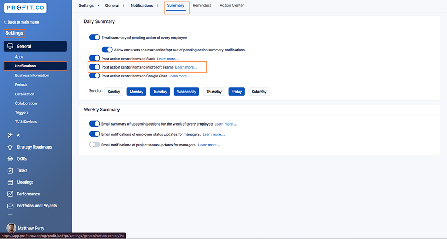
Task: Deselect Monday send day
Action: point(136,92)
